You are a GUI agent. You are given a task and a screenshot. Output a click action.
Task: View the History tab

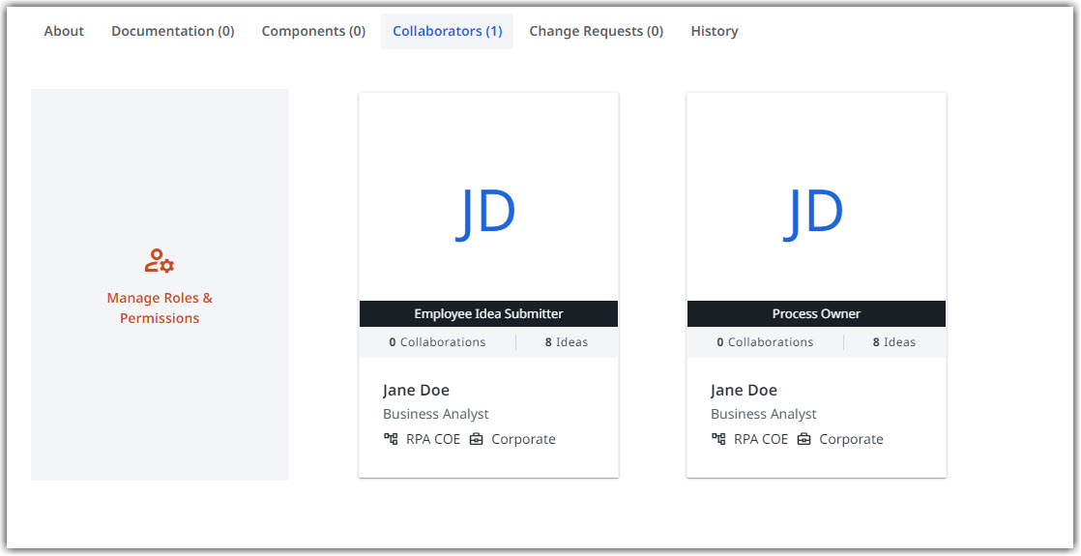715,31
